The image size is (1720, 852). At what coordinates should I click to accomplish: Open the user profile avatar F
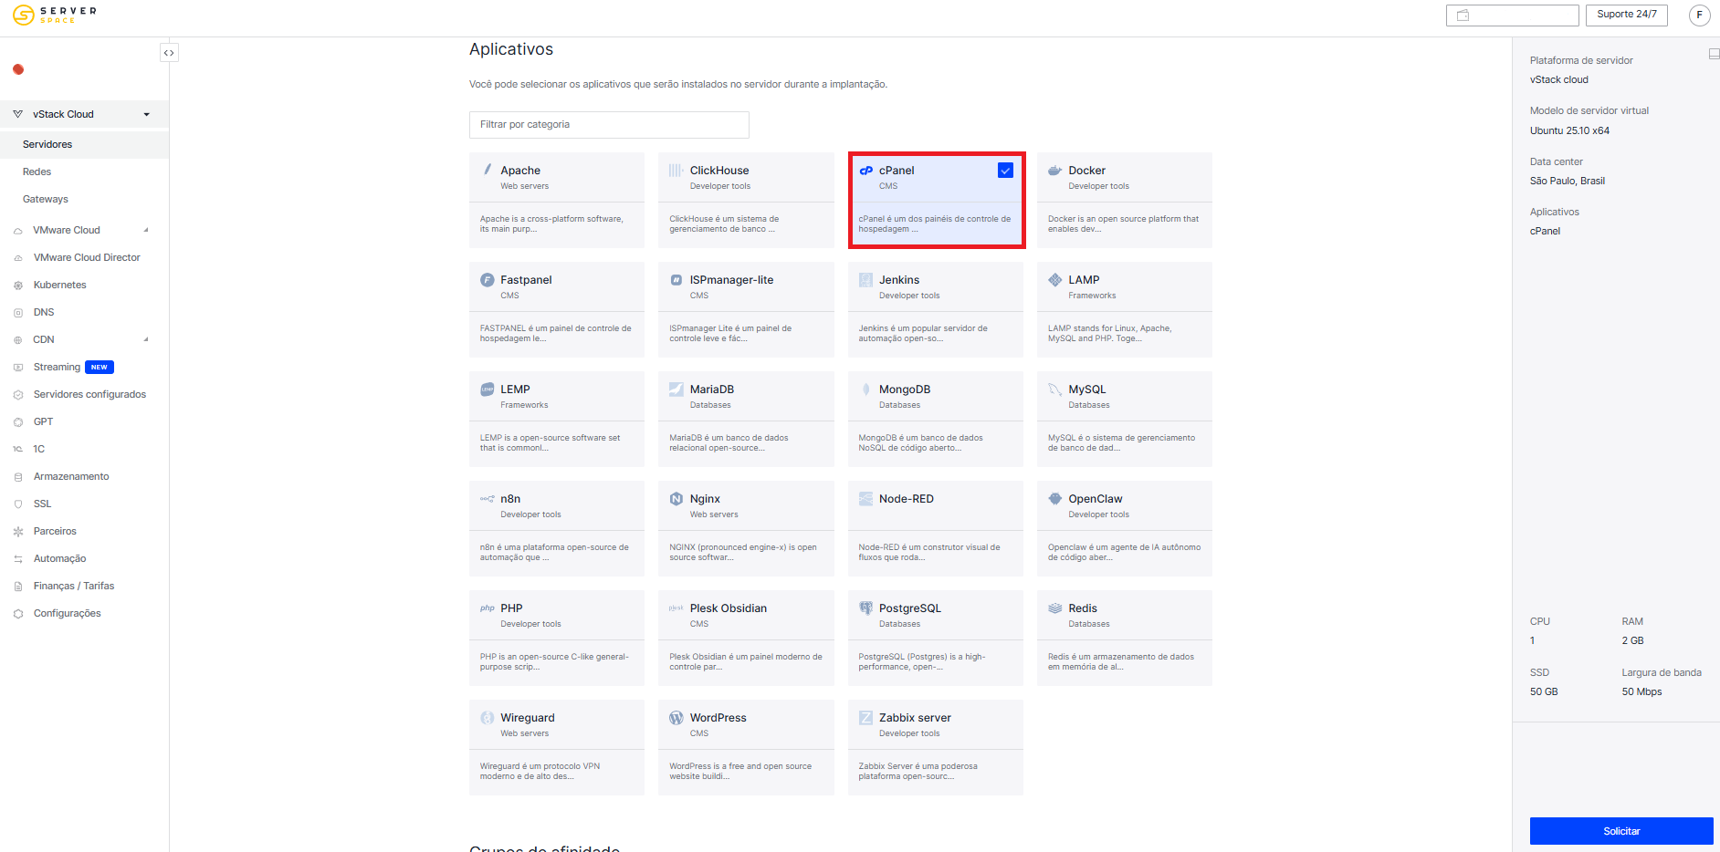(1699, 15)
